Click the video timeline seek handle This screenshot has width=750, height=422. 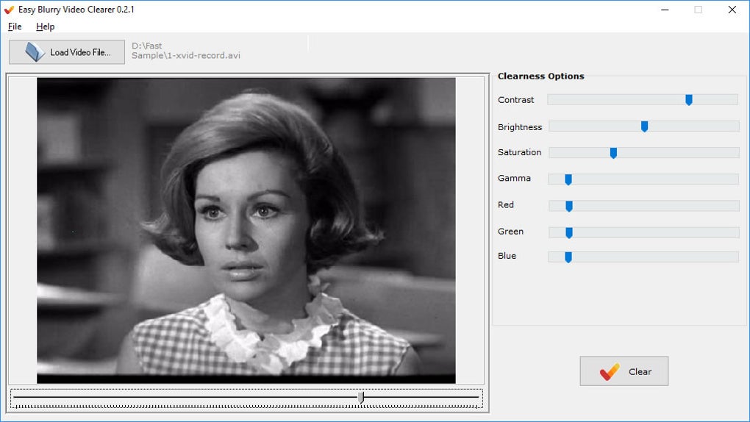tap(361, 398)
